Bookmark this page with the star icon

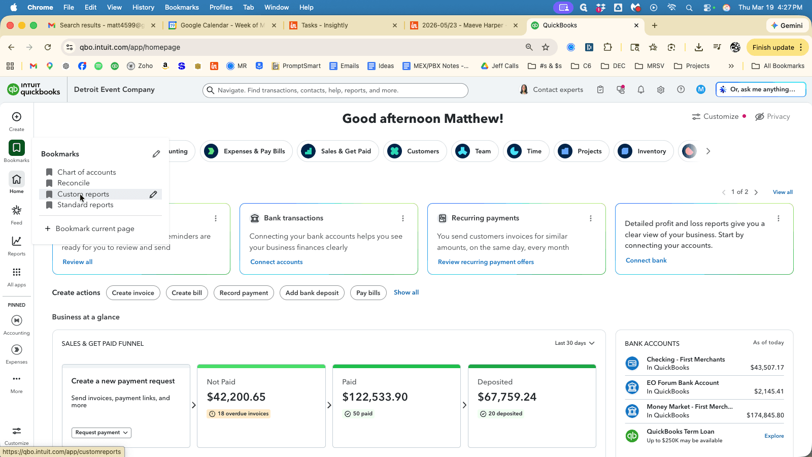point(546,47)
